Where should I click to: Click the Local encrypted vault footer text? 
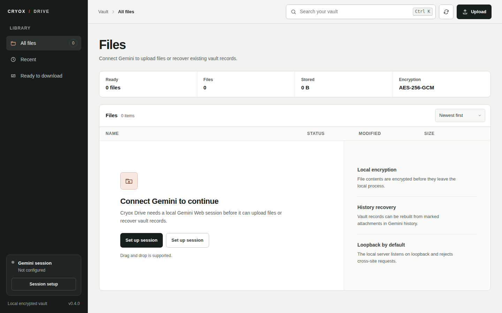click(28, 304)
